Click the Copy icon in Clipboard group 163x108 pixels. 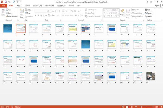(x=7, y=13)
